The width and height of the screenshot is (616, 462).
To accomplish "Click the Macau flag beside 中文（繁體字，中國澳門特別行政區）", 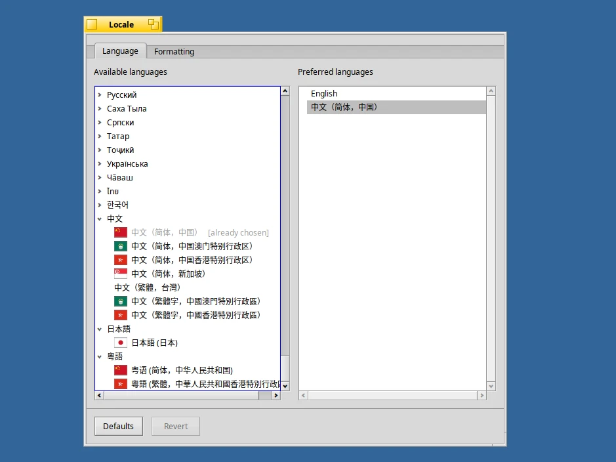I will 120,301.
